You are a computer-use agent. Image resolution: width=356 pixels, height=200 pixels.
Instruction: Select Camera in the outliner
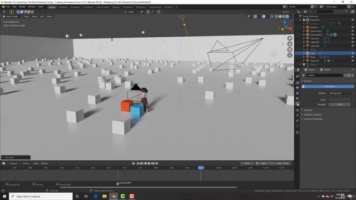314,27
